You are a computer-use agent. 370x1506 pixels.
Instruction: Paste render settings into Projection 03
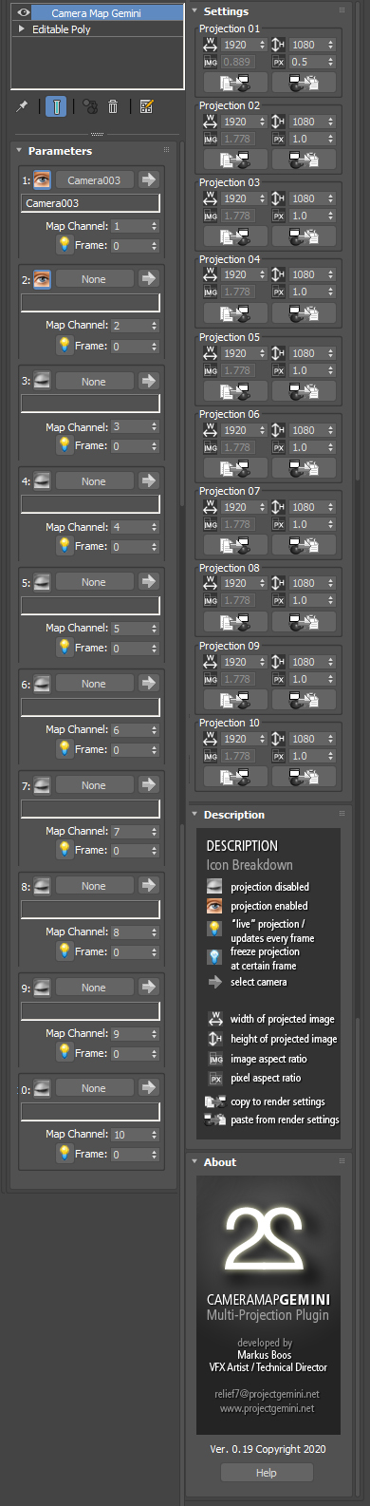pos(304,236)
